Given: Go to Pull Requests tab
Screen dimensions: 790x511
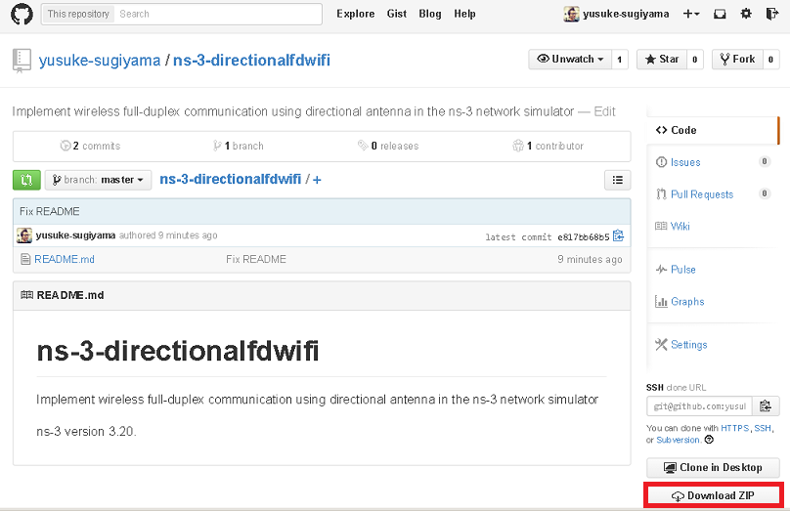Looking at the screenshot, I should click(x=702, y=194).
